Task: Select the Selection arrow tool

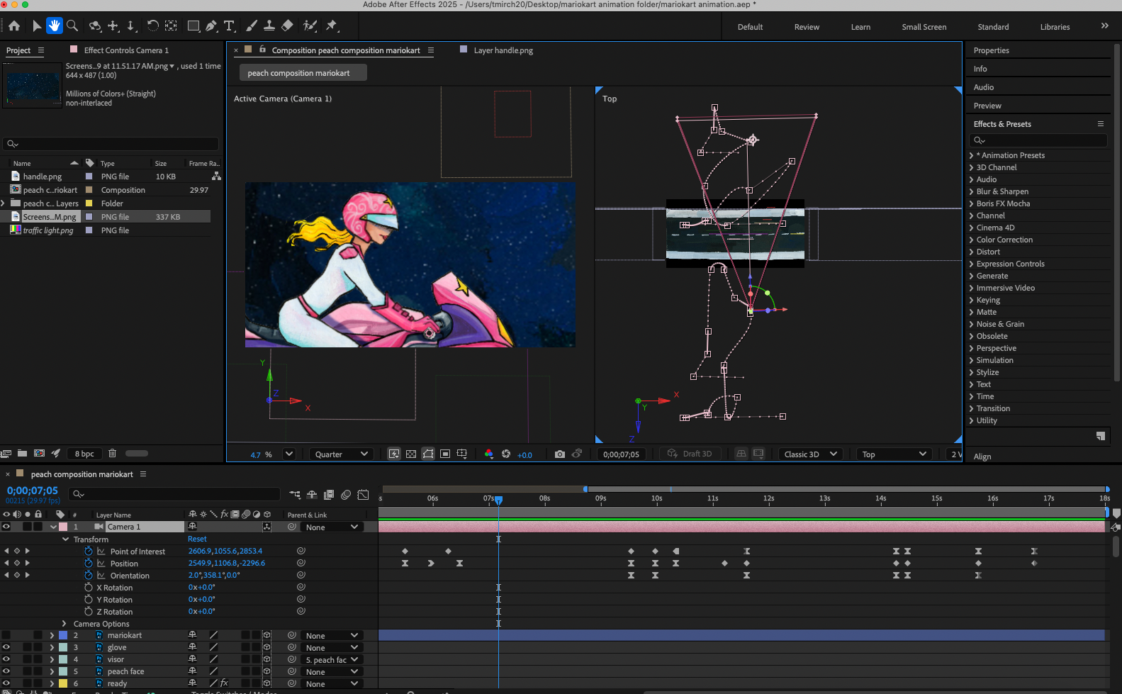Action: tap(37, 26)
